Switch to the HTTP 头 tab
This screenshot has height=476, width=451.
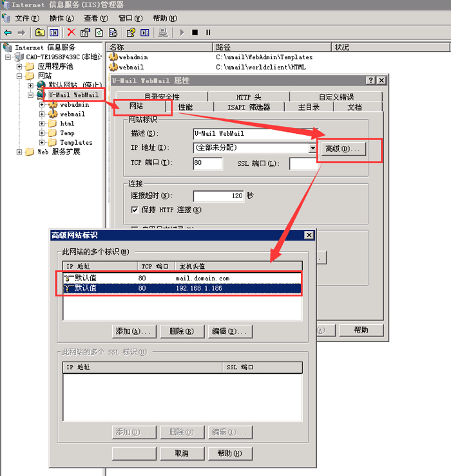pos(249,97)
